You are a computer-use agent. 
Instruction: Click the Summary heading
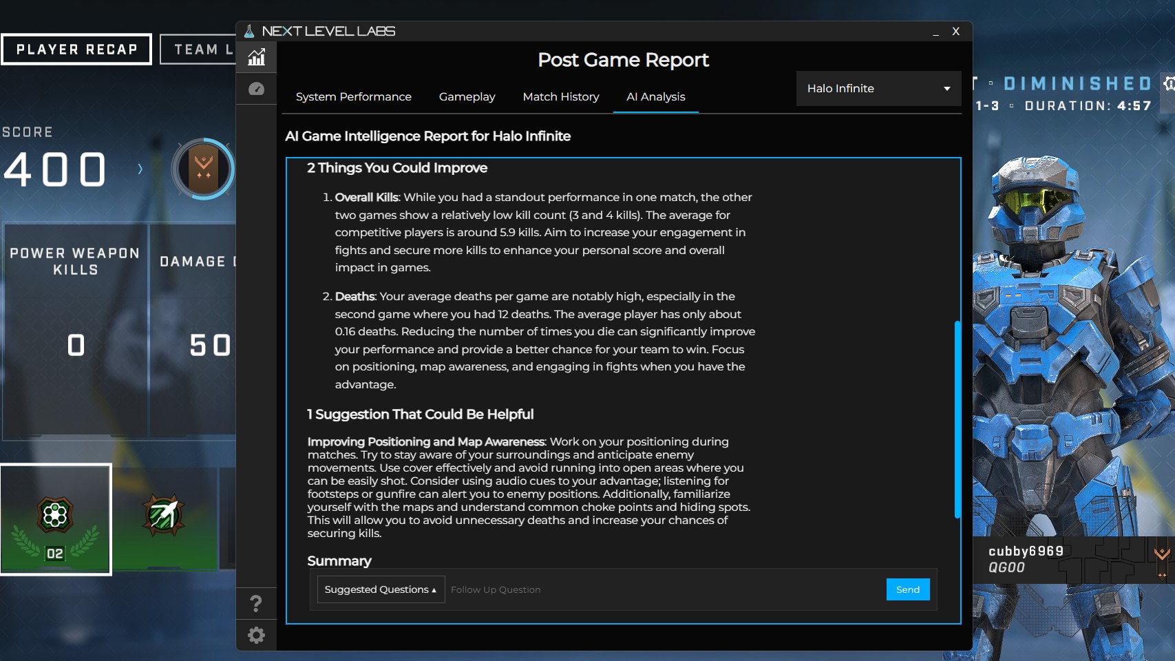tap(339, 560)
